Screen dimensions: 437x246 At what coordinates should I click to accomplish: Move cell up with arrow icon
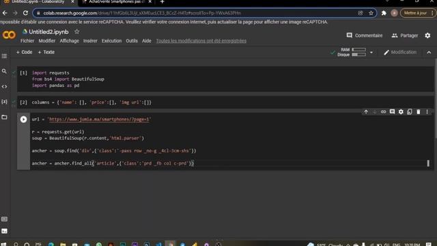tap(366, 112)
